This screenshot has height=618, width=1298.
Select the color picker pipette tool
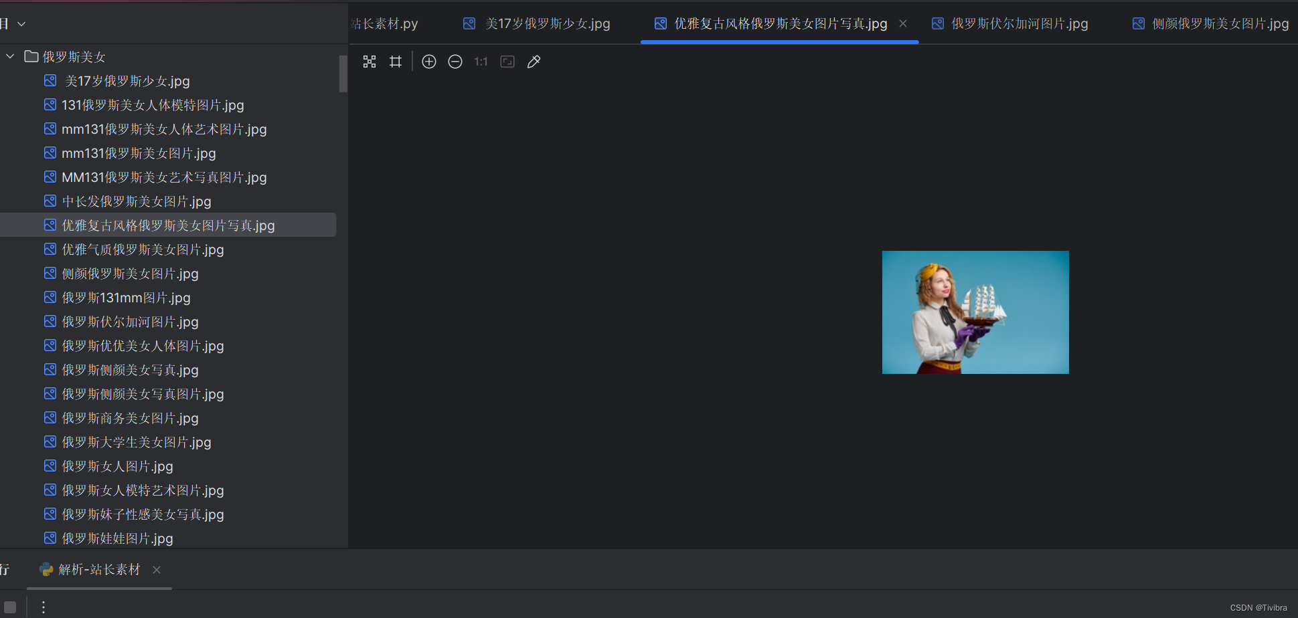click(534, 62)
